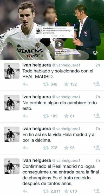Viewport: 104px width, 195px height.
Task: Retweet the tweet with 348 retweets
Action: click(x=45, y=84)
